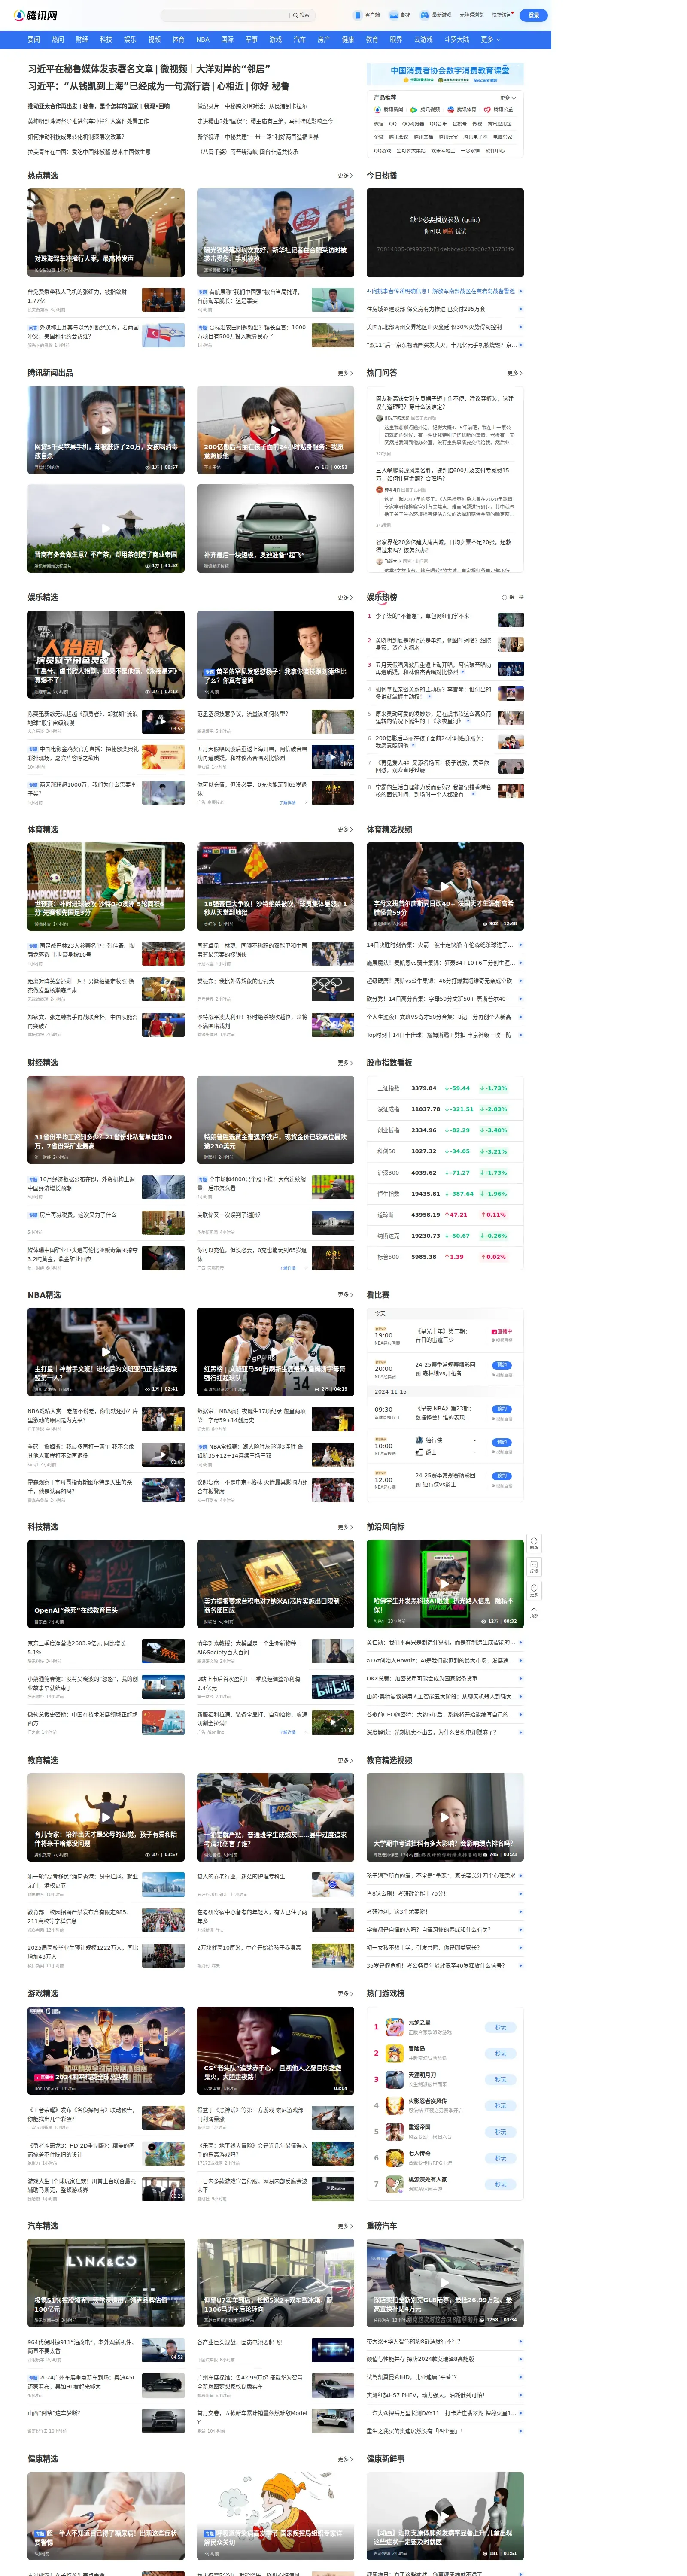687x2576 pixels.
Task: Select 云游戏 in the navigation bar
Action: pos(424,40)
